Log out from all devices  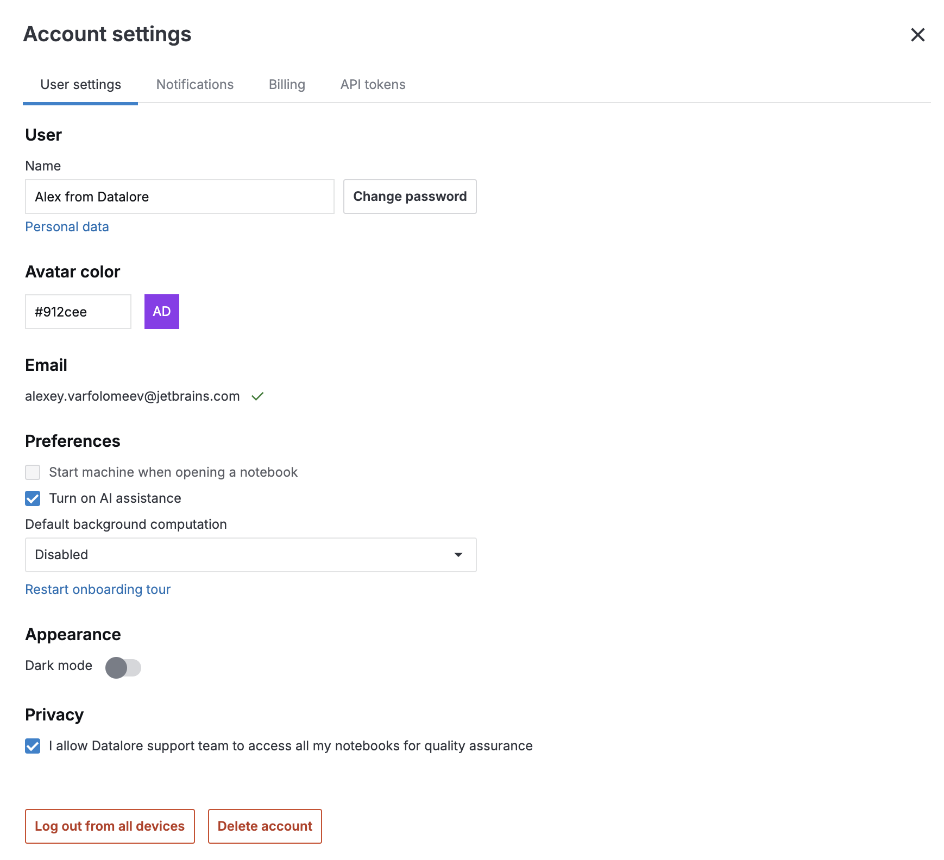pyautogui.click(x=110, y=826)
